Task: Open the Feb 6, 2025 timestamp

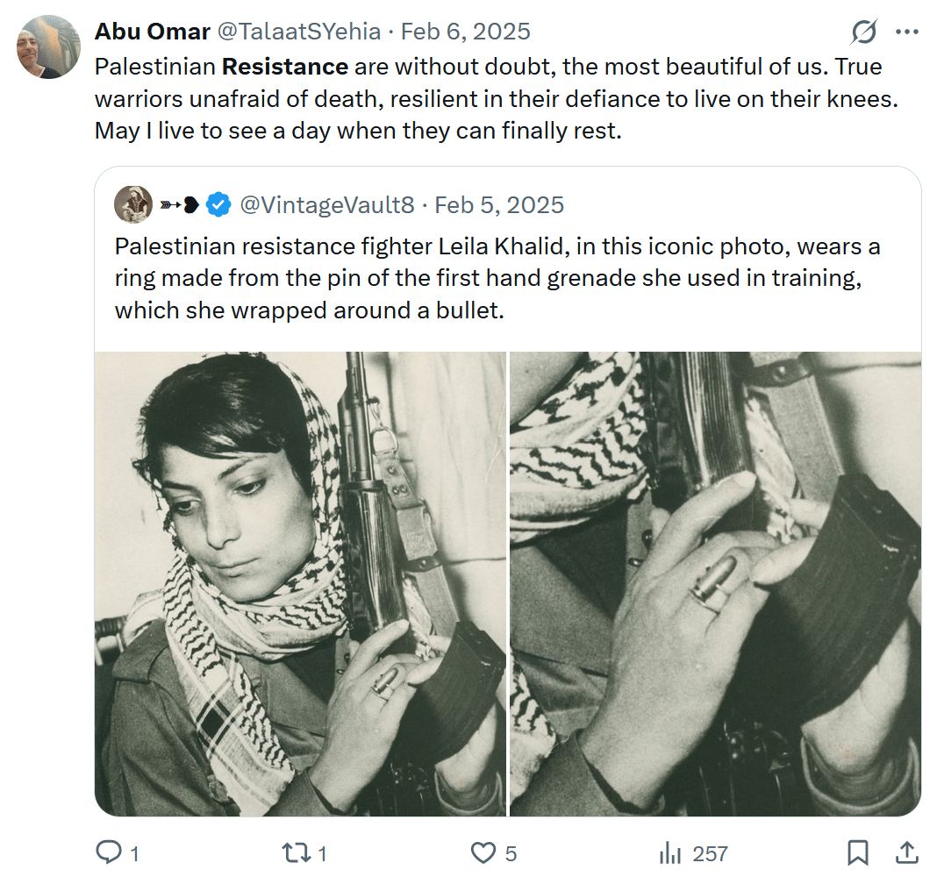Action: pyautogui.click(x=465, y=32)
